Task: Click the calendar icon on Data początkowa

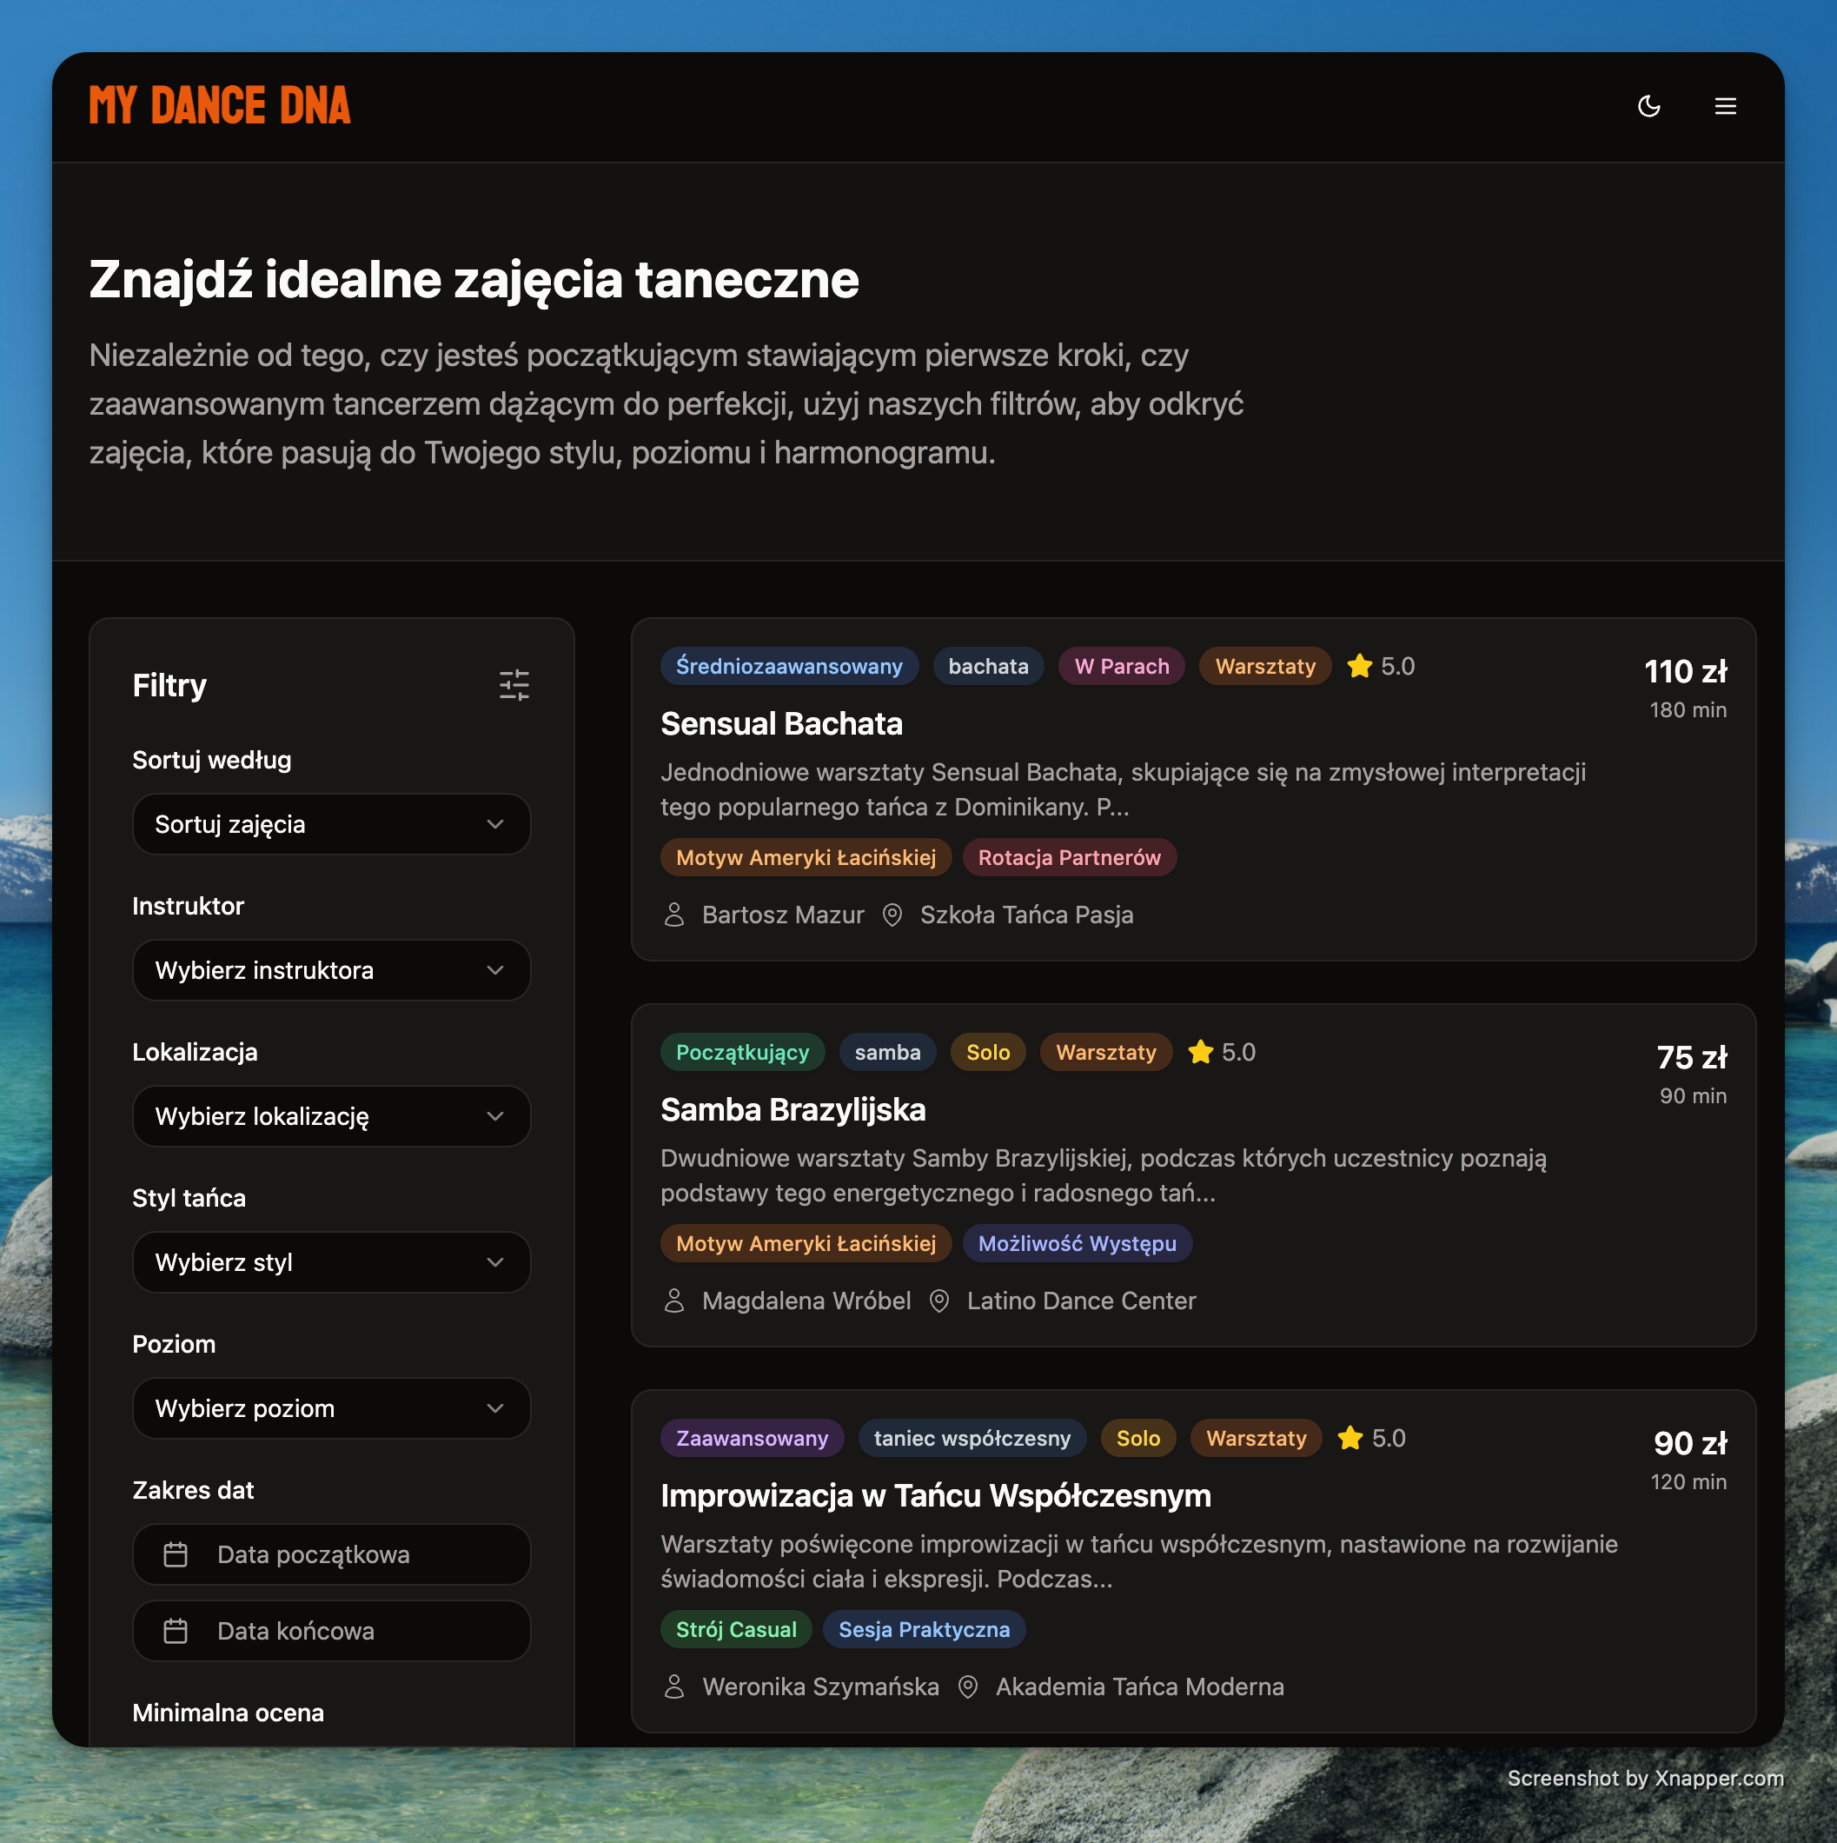Action: pyautogui.click(x=176, y=1554)
